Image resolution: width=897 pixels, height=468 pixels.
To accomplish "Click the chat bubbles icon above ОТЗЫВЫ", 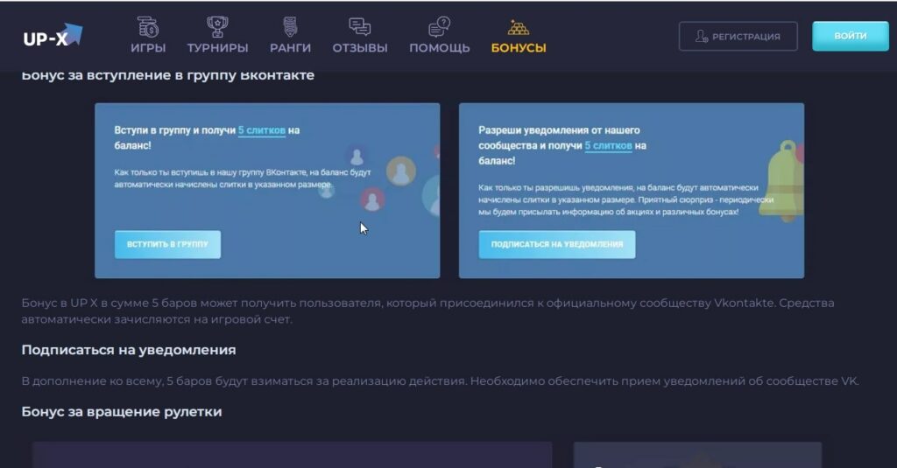I will tap(360, 27).
